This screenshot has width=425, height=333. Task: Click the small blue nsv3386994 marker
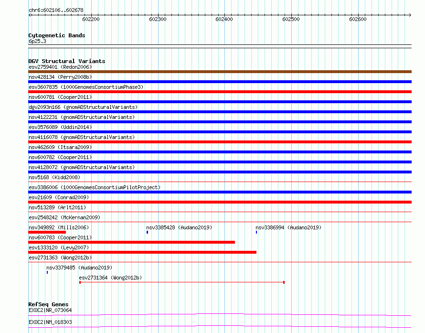tap(256, 232)
